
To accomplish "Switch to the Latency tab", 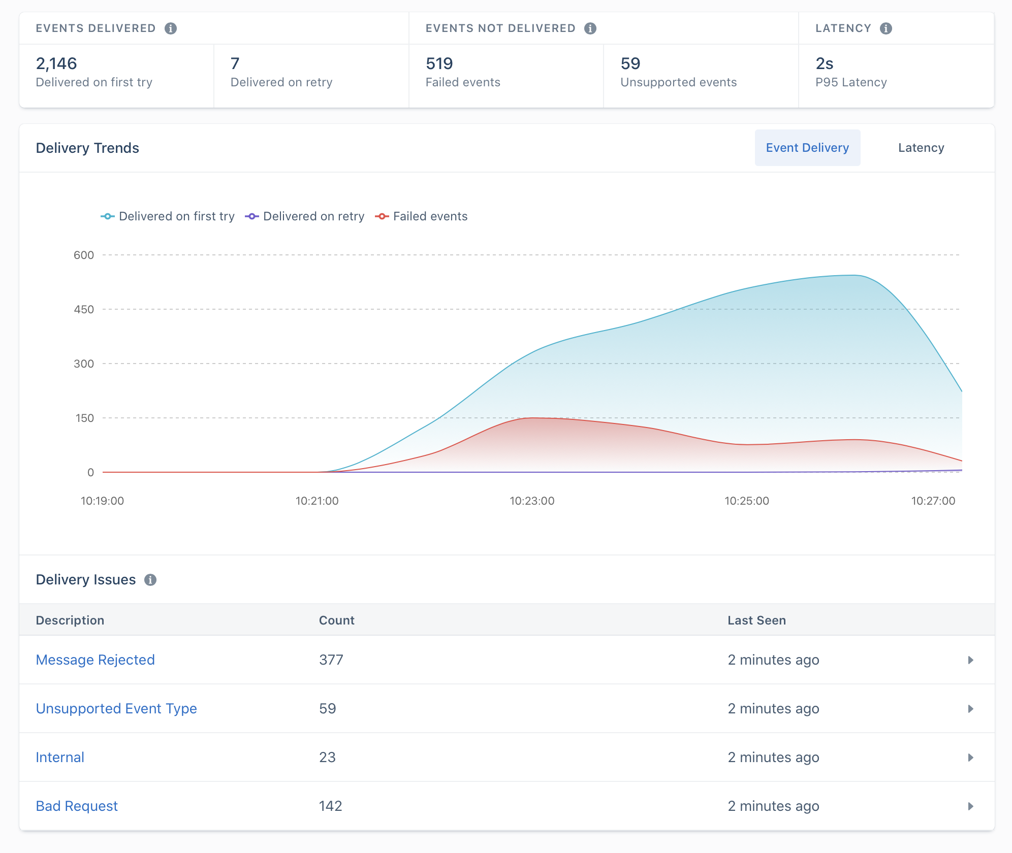I will click(921, 147).
